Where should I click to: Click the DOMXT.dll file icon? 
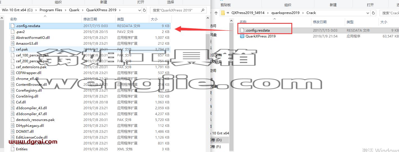(x=13, y=131)
